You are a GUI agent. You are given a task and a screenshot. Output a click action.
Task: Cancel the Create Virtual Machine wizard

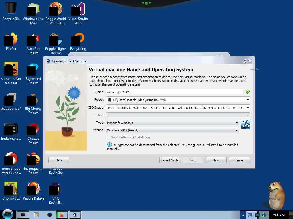[x=239, y=160]
